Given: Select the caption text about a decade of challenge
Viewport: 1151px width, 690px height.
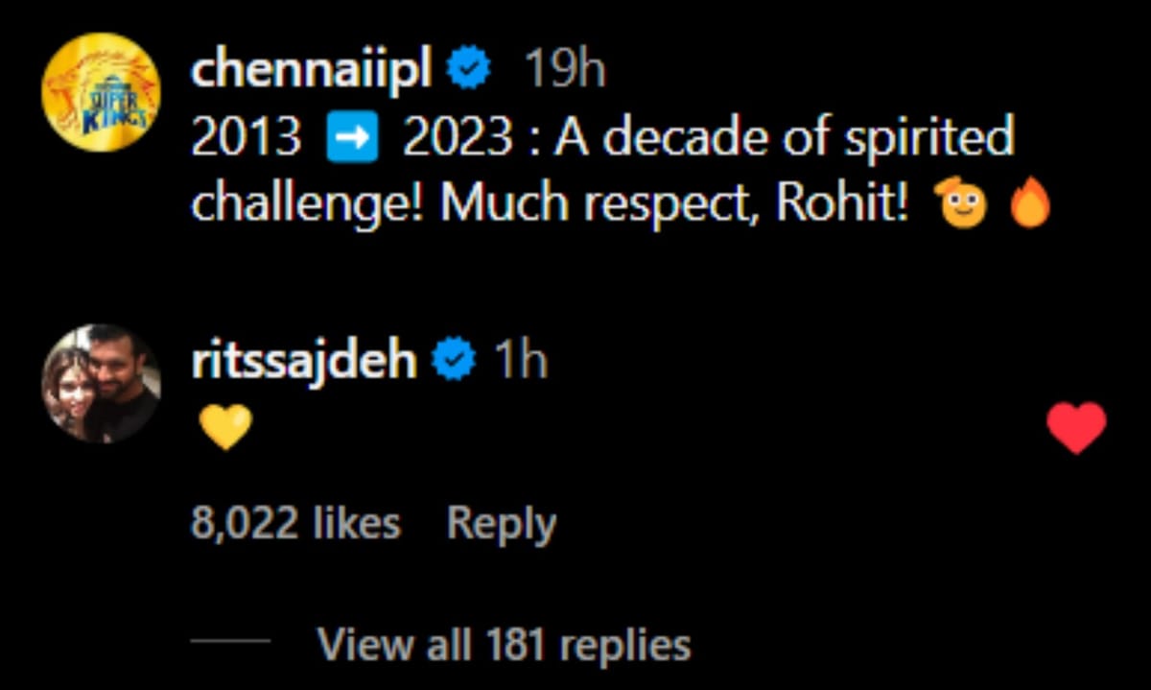Looking at the screenshot, I should tap(575, 169).
